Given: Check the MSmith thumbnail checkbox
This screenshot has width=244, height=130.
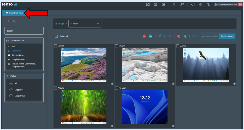Looking at the screenshot, I should (55, 46).
